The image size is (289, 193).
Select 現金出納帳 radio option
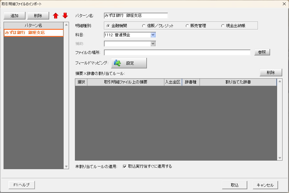coord(233,26)
